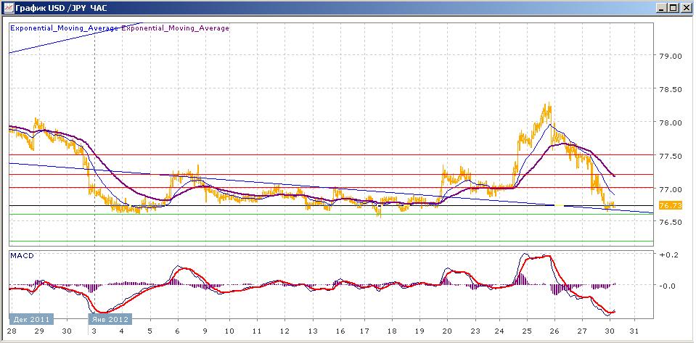This screenshot has height=343, width=696.
Task: Click the +0.2 MACD scale label
Action: point(666,255)
